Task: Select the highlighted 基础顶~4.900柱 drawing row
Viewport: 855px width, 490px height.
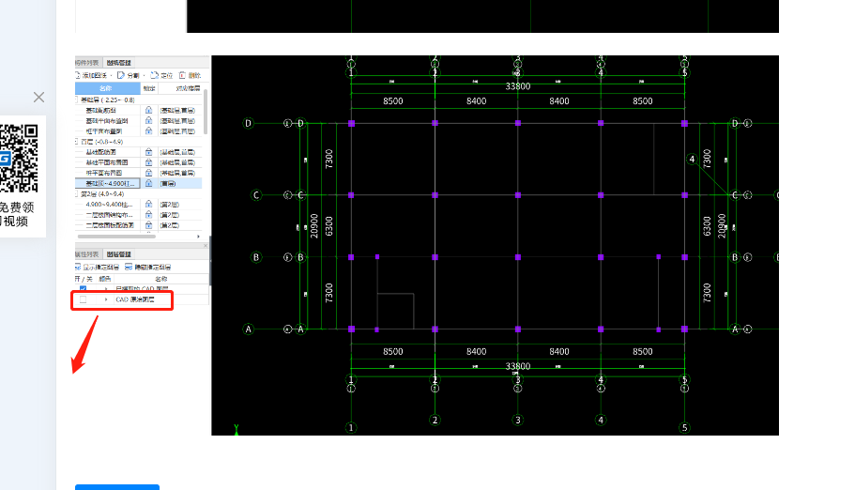Action: [x=139, y=183]
